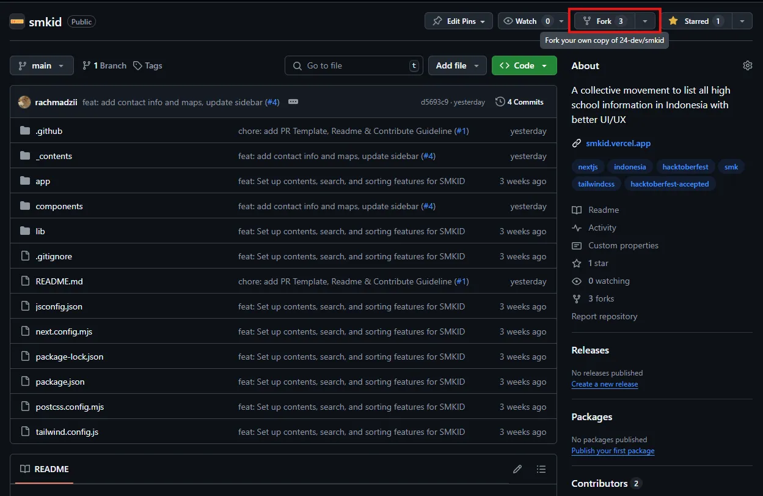Viewport: 763px width, 496px height.
Task: Open the Edit Pins dropdown
Action: click(x=459, y=21)
